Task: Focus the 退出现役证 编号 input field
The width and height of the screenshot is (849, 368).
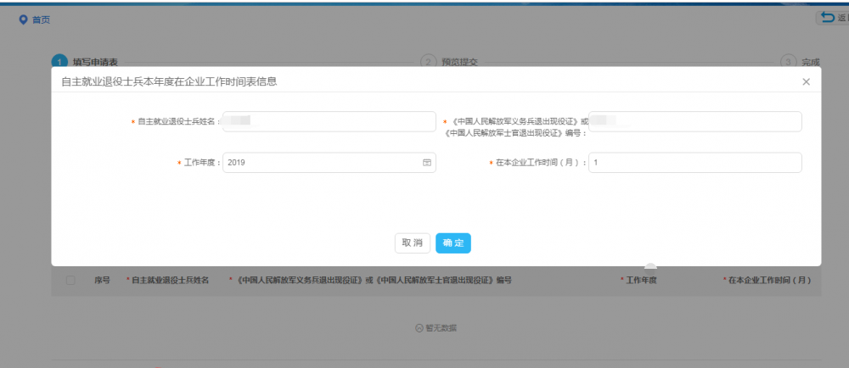Action: [x=694, y=121]
